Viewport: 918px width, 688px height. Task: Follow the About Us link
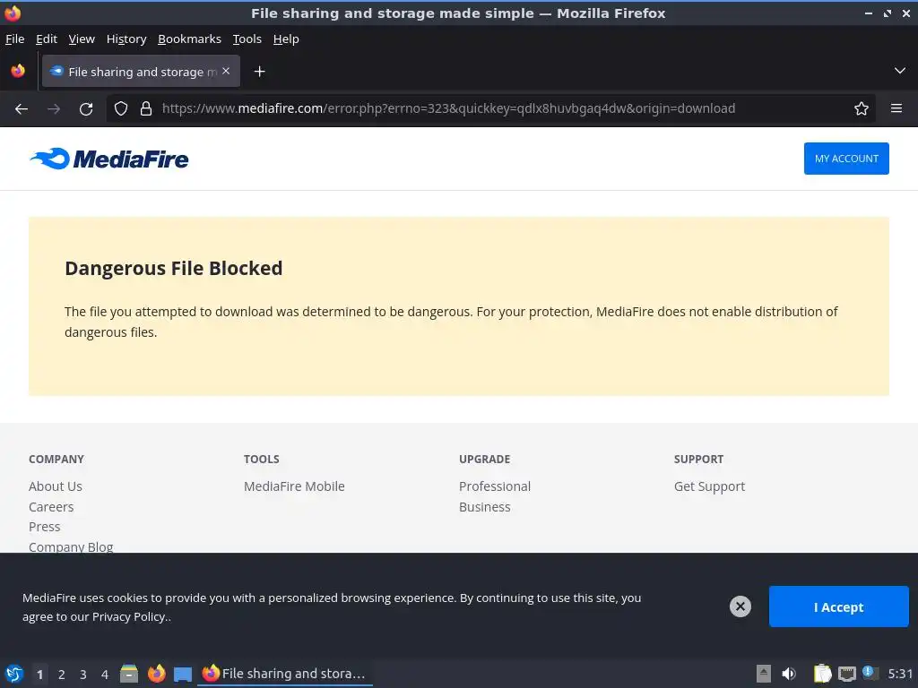55,486
